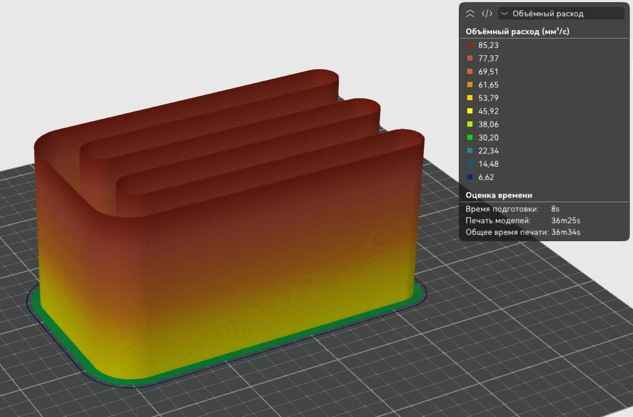This screenshot has height=417, width=633.
Task: Click the Время подготовки label
Action: tap(502, 209)
